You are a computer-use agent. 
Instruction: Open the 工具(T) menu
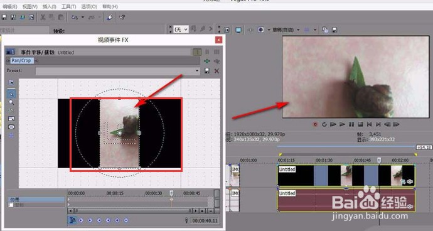pyautogui.click(x=69, y=6)
